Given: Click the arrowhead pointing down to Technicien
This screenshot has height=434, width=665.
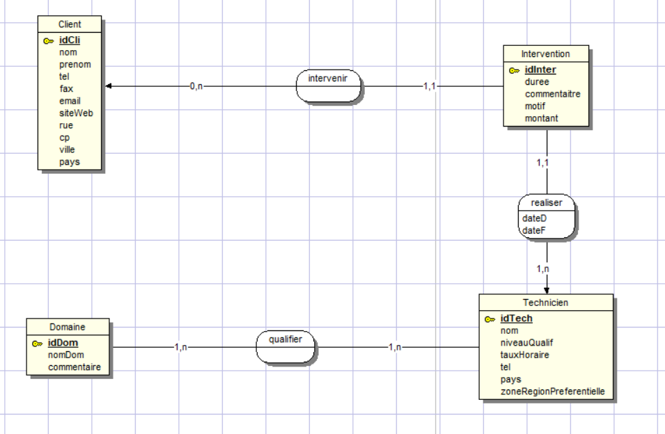Looking at the screenshot, I should click(547, 289).
